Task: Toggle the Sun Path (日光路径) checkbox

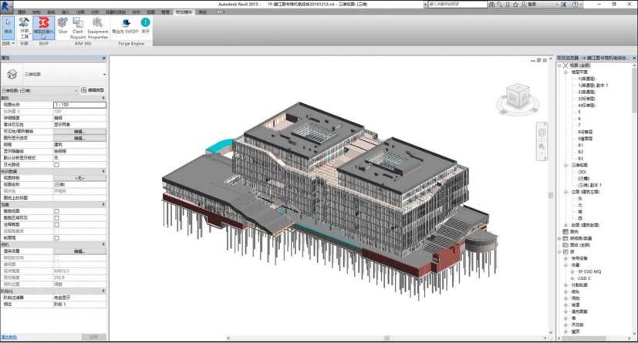Action: tap(56, 165)
